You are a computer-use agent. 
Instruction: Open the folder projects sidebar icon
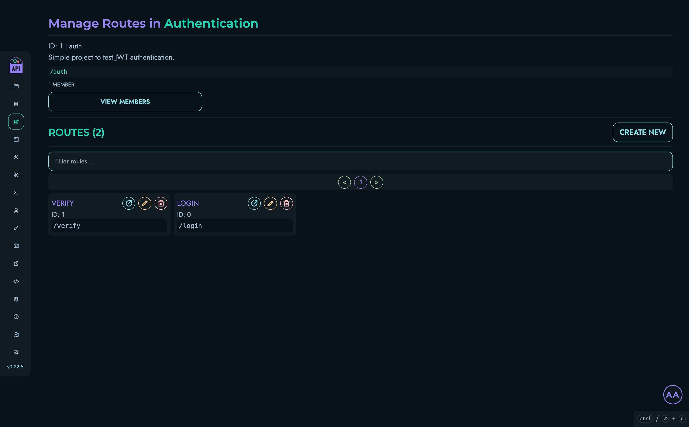pyautogui.click(x=16, y=86)
